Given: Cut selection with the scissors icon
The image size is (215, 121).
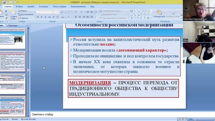Looking at the screenshot, I should [x=6, y=11].
